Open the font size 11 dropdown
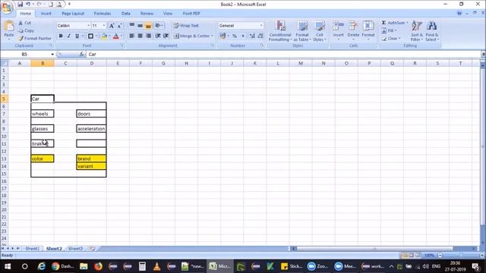 [x=104, y=26]
